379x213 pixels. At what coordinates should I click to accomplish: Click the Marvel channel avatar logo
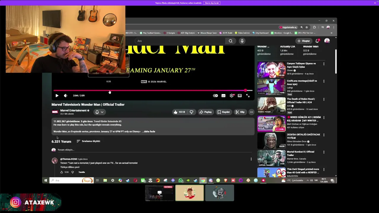[x=55, y=112]
